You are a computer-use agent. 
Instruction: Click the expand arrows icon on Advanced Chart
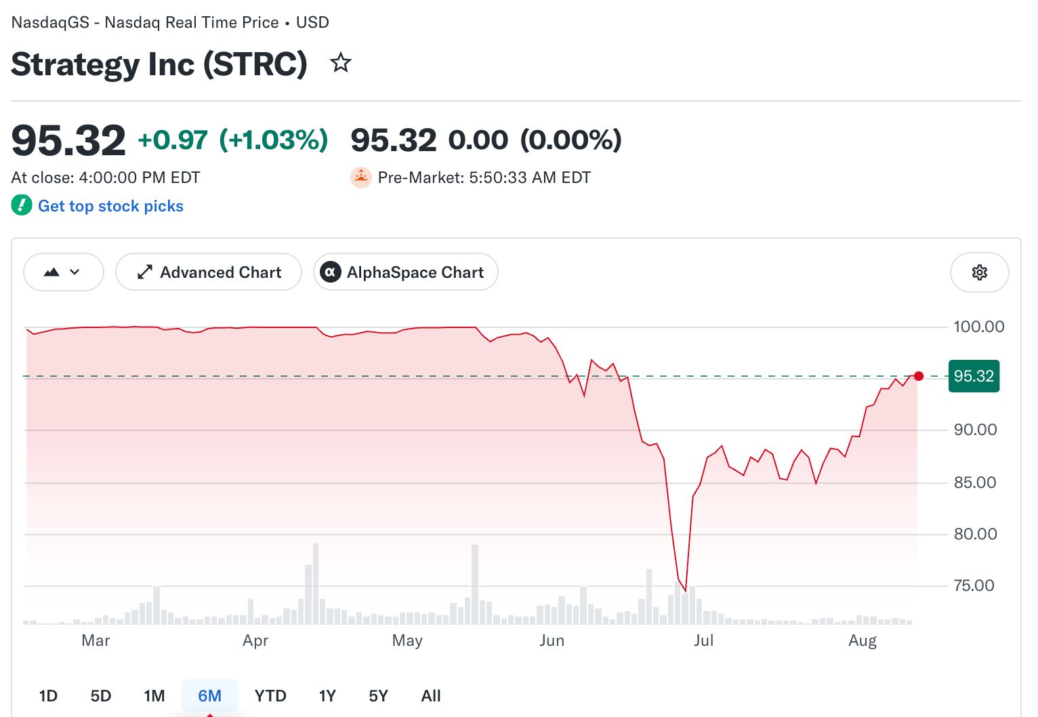click(145, 272)
